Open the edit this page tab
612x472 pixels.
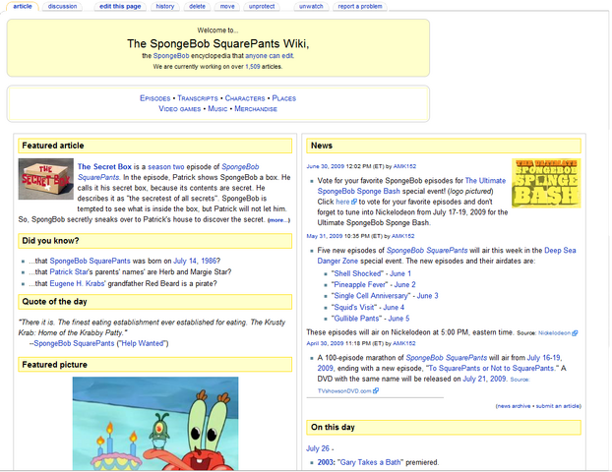pos(120,6)
